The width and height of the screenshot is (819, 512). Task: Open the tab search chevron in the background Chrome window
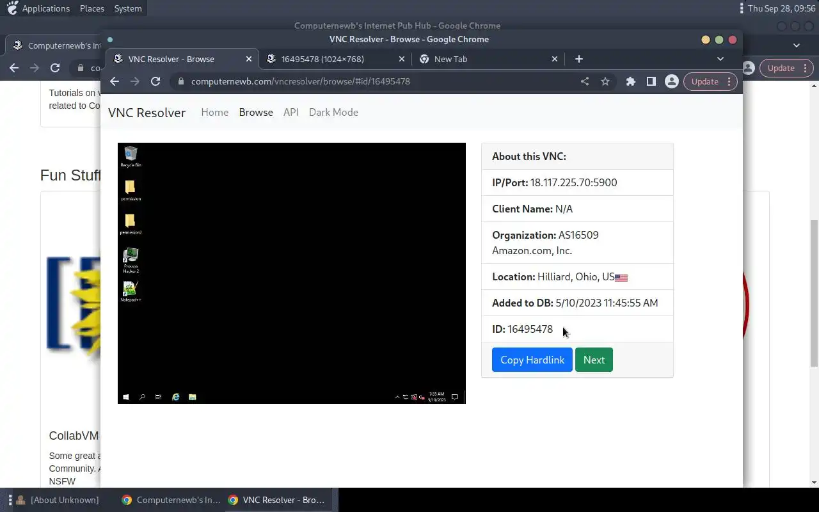[x=797, y=45]
